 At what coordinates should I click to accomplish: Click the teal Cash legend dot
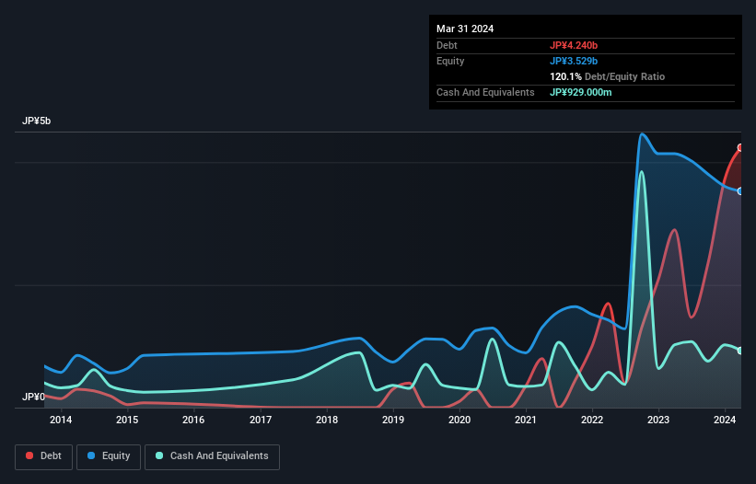(x=159, y=455)
